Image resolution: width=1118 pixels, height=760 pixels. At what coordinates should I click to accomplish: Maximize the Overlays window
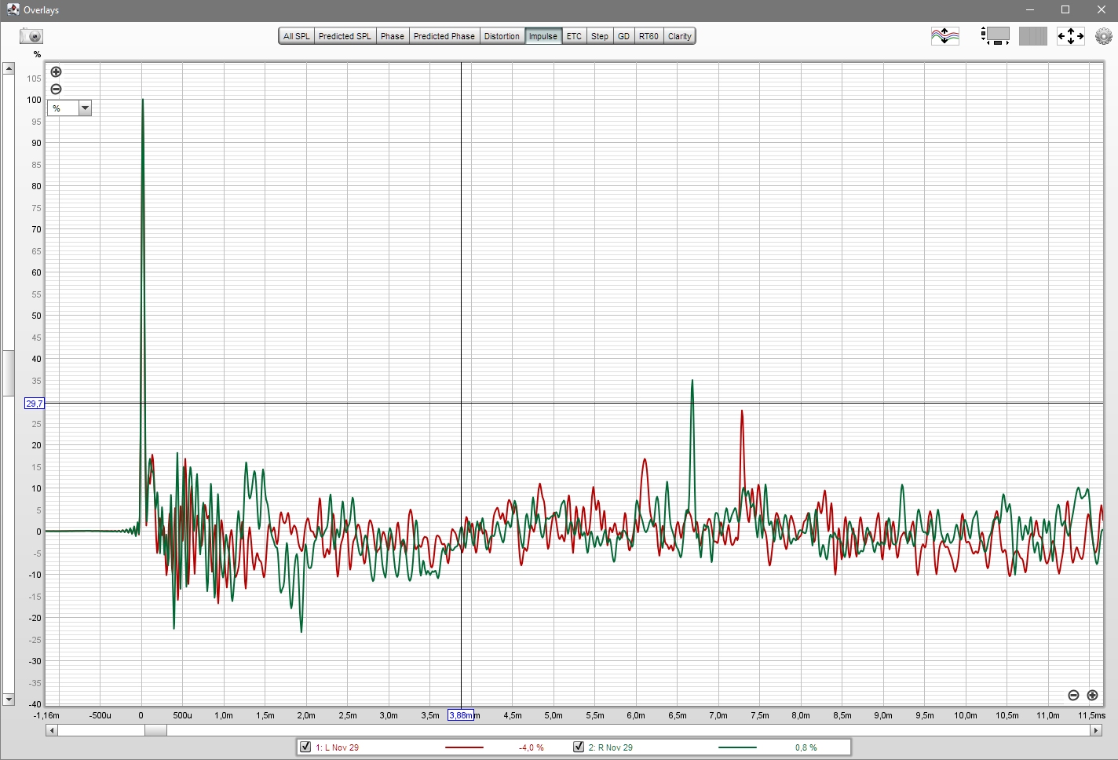point(1065,9)
